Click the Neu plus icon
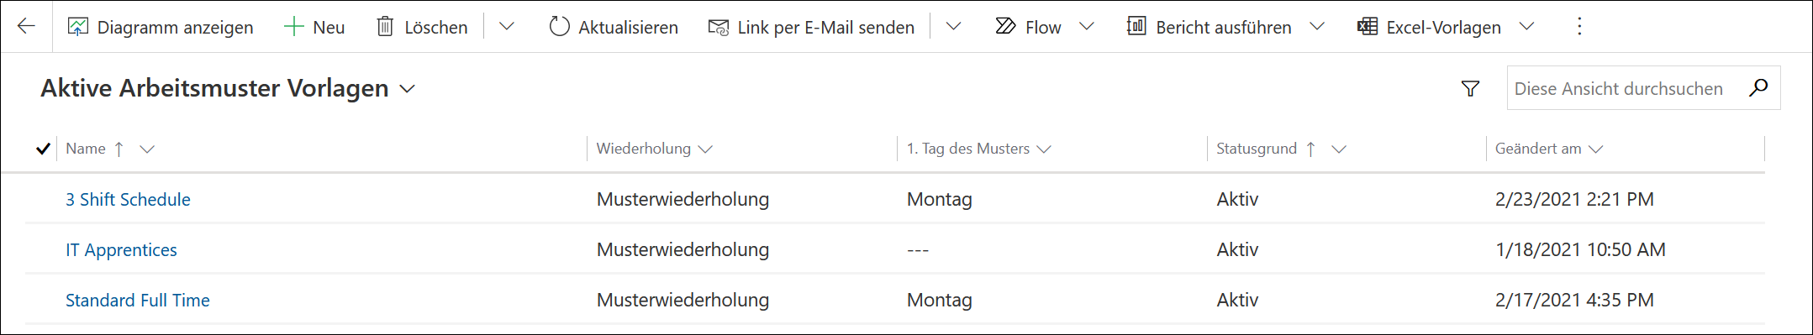The image size is (1813, 335). click(293, 27)
